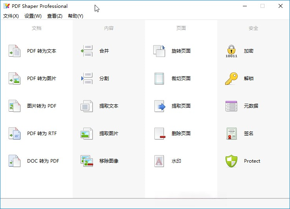Click the 旋转页面 rotate icon
The width and height of the screenshot is (290, 209).
tap(159, 51)
